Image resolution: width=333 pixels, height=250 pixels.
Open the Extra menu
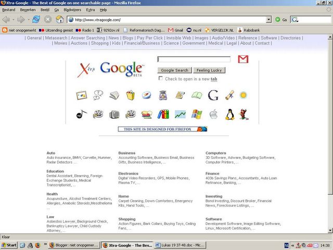click(x=91, y=10)
